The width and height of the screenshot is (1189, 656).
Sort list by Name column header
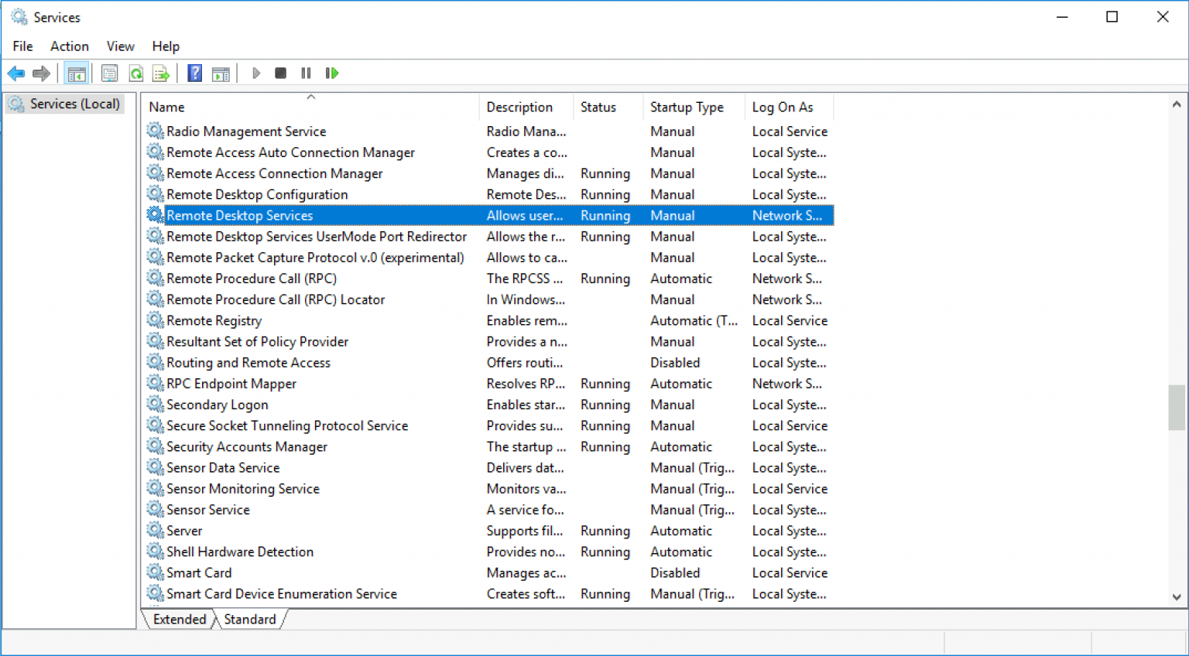[x=166, y=108]
